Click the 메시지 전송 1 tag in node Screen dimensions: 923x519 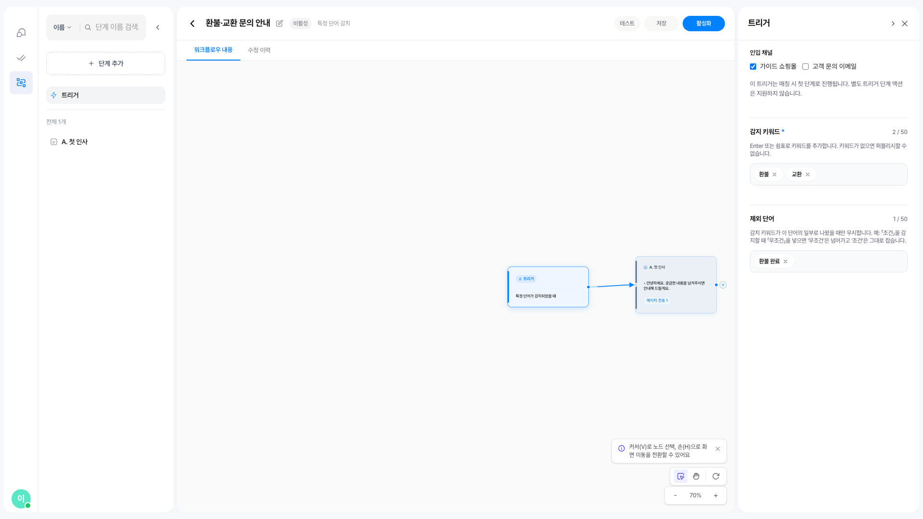coord(657,300)
